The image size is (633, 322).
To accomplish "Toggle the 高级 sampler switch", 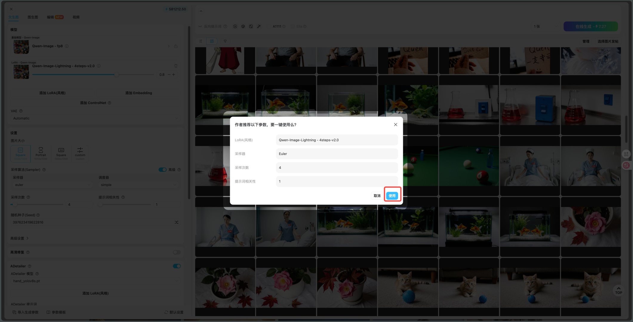I will [x=162, y=170].
